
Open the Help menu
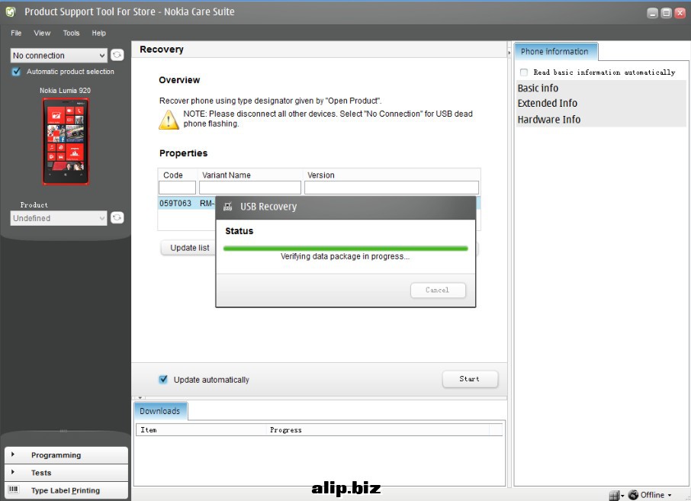(98, 33)
